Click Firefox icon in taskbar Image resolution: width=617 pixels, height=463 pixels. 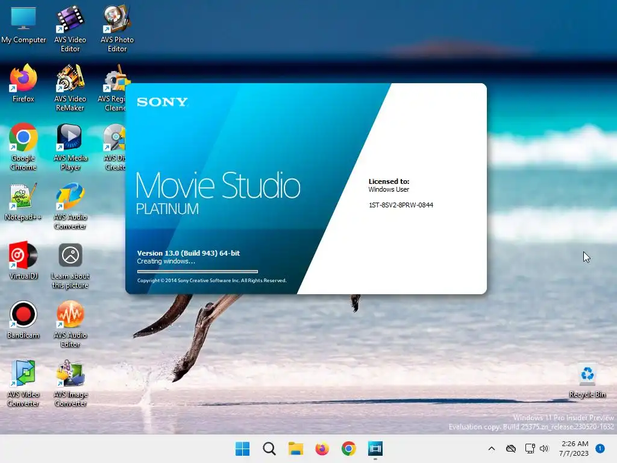[x=322, y=449]
